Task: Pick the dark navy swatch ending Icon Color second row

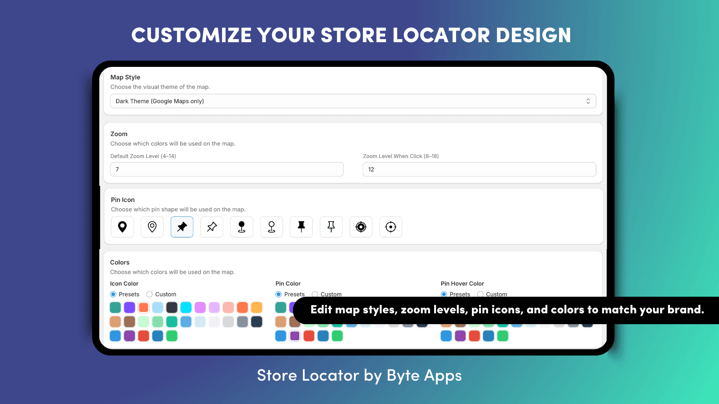Action: click(x=257, y=321)
